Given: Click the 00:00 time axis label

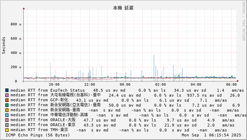Looking at the screenshot, I should 125,85.
